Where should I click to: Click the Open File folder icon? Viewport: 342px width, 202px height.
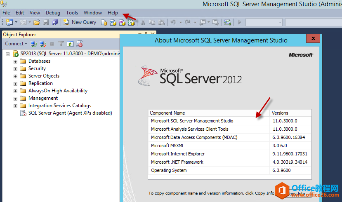pyautogui.click(x=37, y=22)
